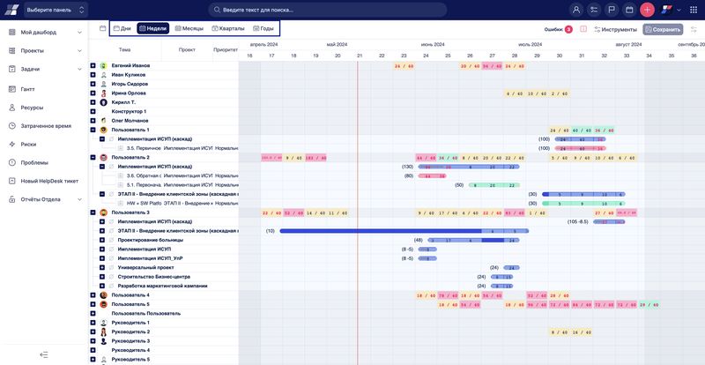
Task: Open the Выберите панель dropdown
Action: pos(56,10)
